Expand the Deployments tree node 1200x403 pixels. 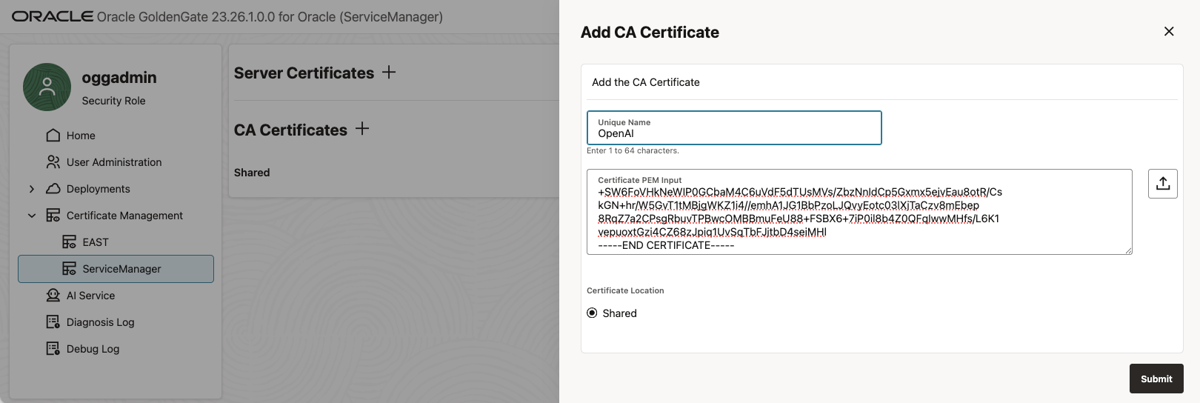tap(32, 189)
